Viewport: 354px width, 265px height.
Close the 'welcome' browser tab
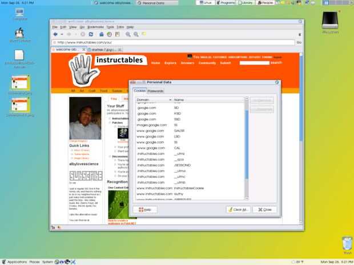83,50
